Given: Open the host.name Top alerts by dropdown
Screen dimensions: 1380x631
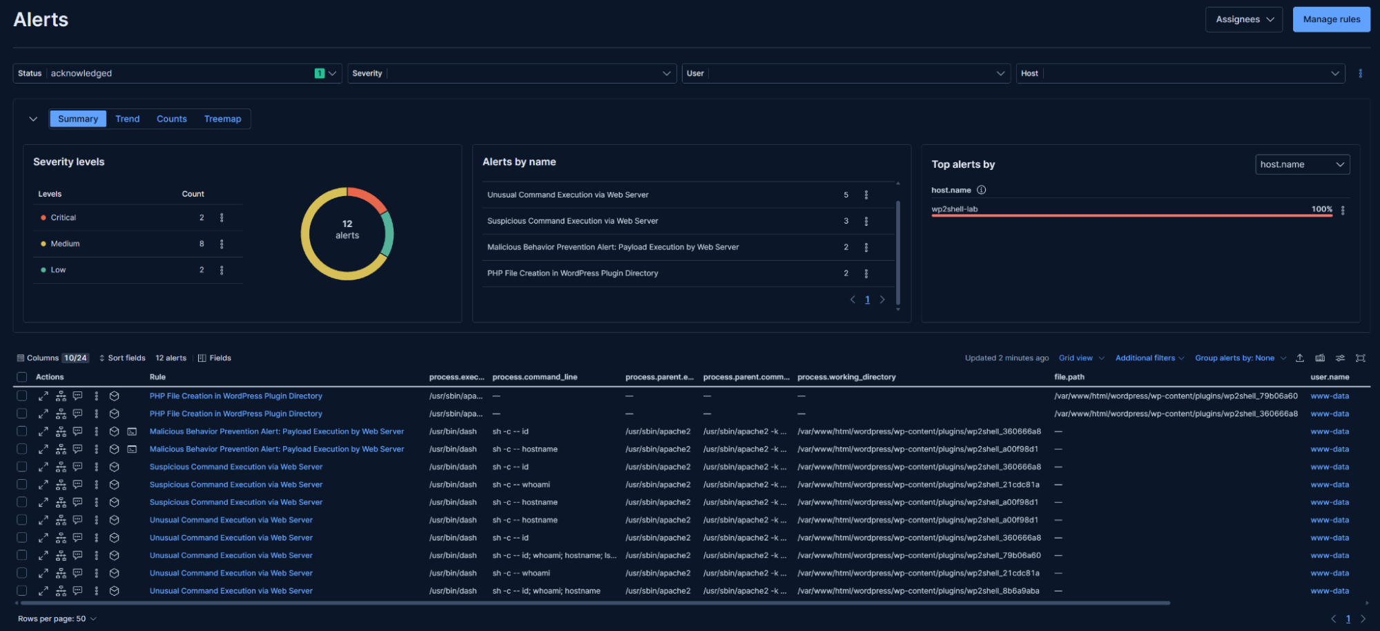Looking at the screenshot, I should (x=1302, y=164).
